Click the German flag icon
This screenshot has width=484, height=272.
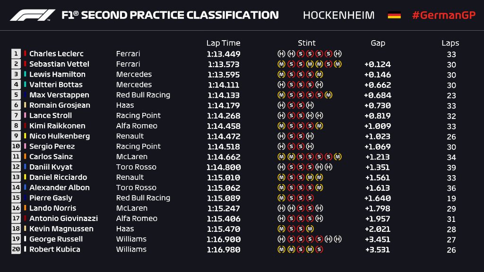(394, 15)
